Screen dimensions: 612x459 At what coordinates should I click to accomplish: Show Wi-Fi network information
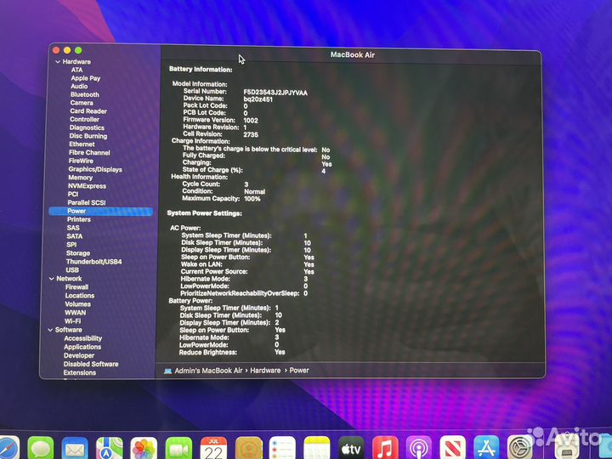[x=72, y=321]
